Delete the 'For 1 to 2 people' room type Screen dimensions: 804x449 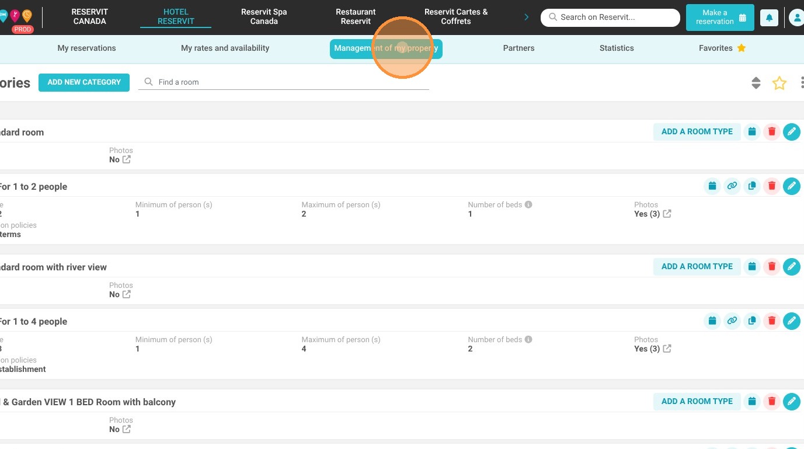(772, 186)
